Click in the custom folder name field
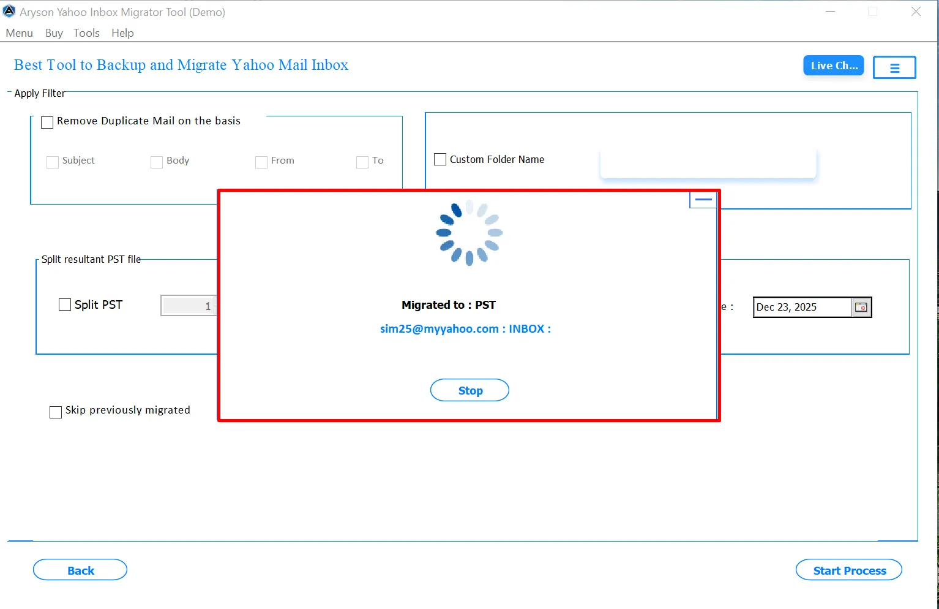Image resolution: width=939 pixels, height=609 pixels. coord(708,164)
